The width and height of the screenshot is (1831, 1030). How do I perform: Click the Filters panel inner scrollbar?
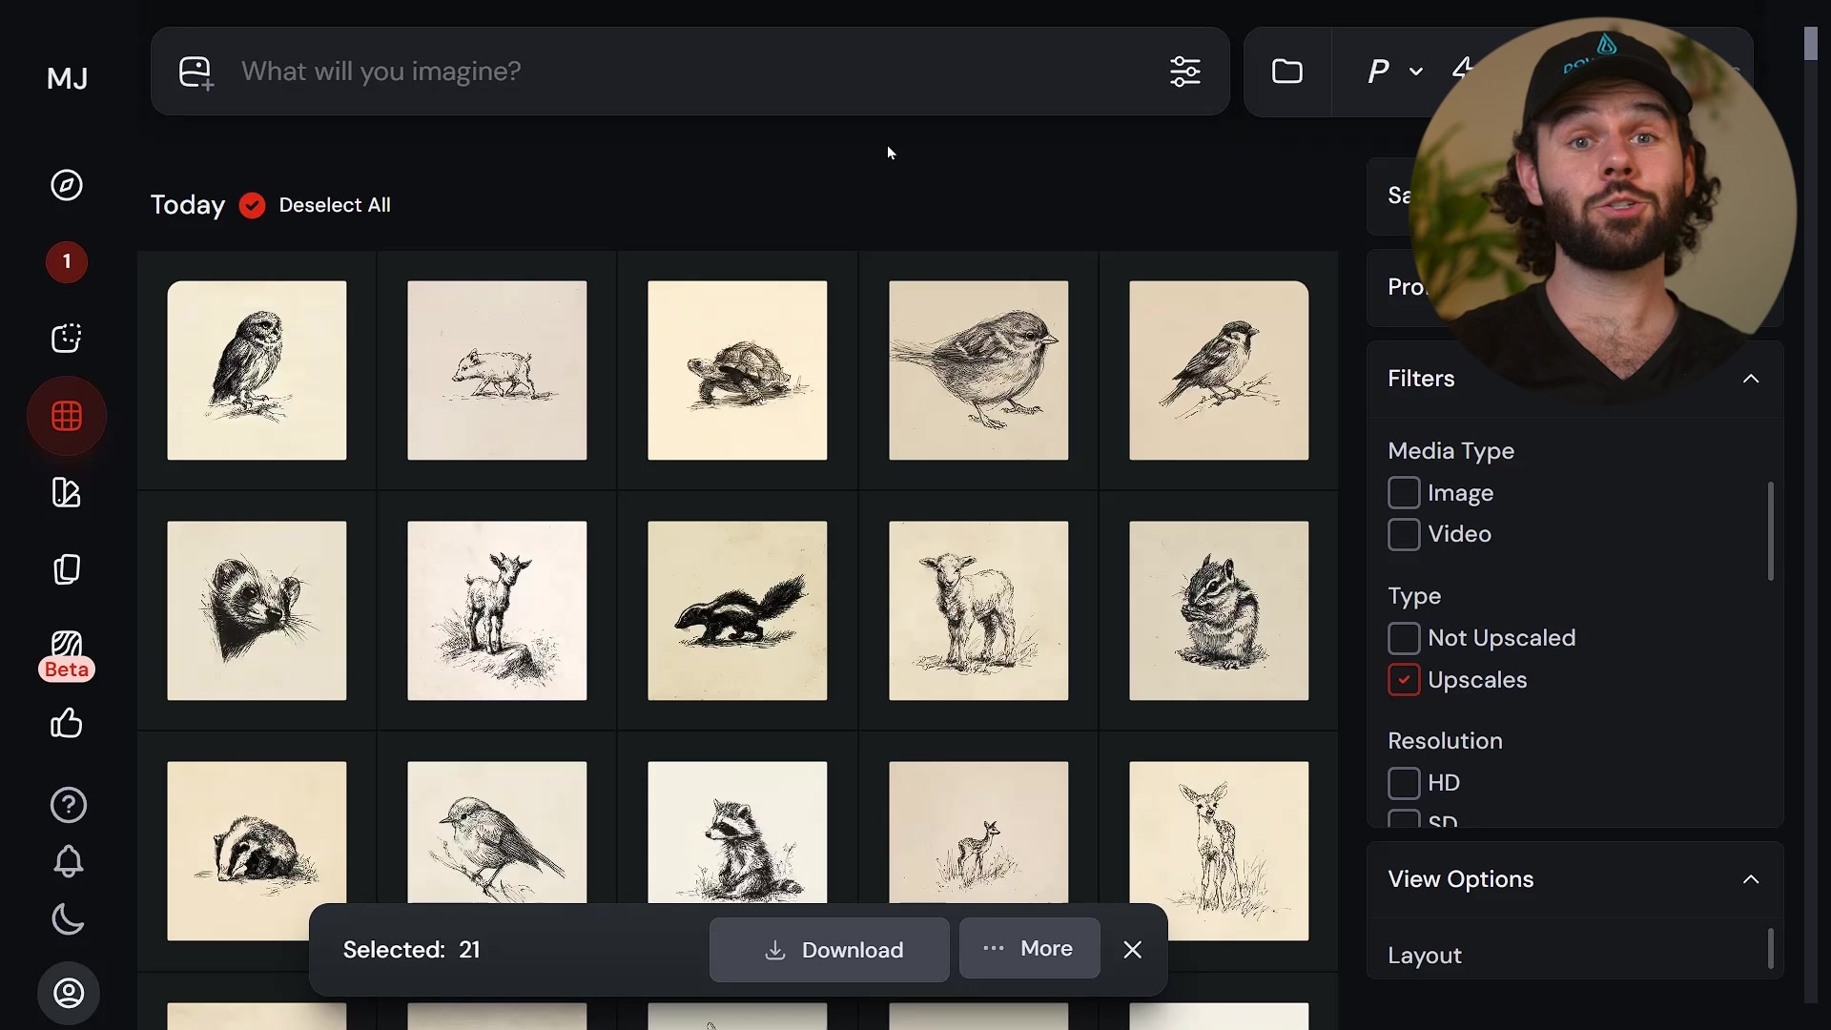1771,531
